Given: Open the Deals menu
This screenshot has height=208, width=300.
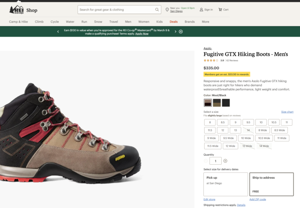Looking at the screenshot, I should click(x=174, y=22).
